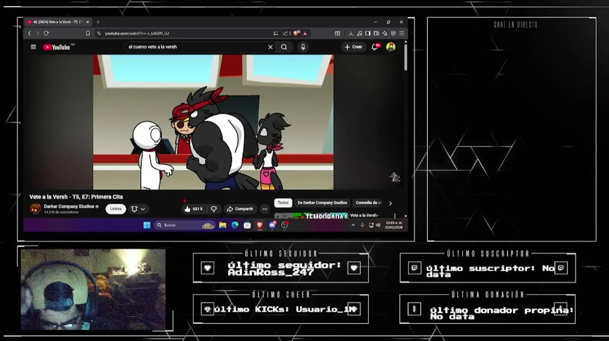Click the video player to pause
This screenshot has width=609, height=341.
(213, 122)
